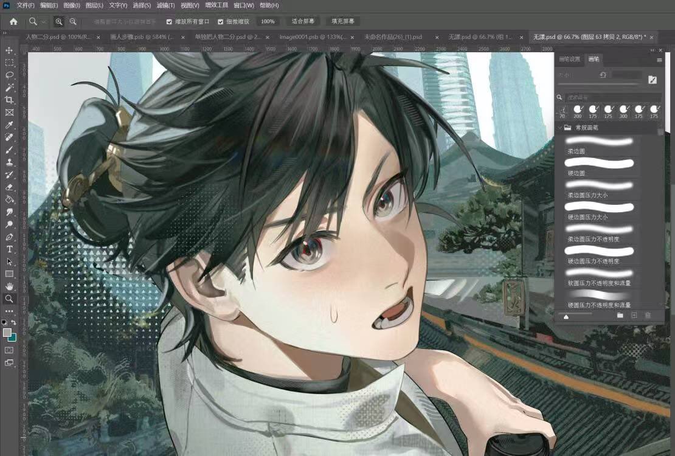This screenshot has height=456, width=675.
Task: Select the Frame tool
Action: 9,113
